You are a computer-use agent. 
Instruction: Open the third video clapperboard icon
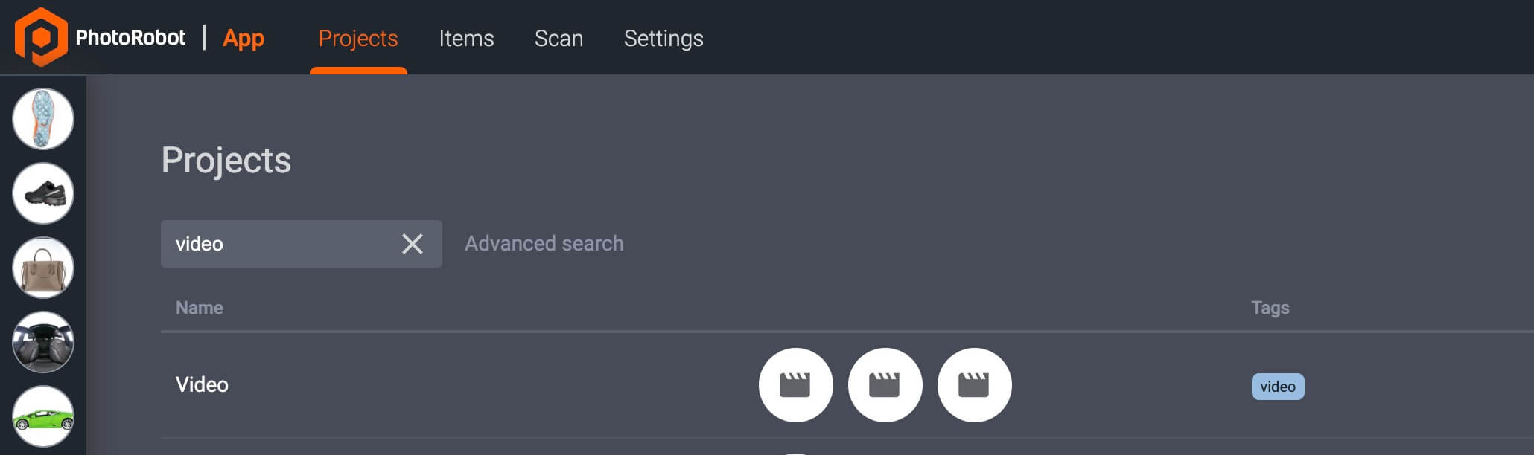[974, 385]
